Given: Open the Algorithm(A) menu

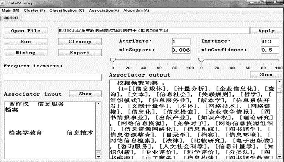Looking at the screenshot, I should pos(136,11).
